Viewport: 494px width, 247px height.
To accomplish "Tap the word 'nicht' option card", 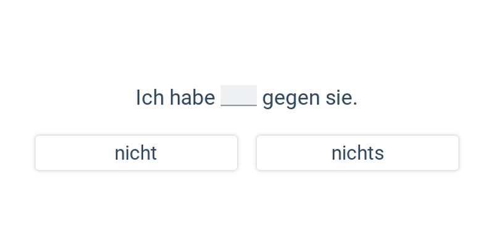I will [x=136, y=153].
